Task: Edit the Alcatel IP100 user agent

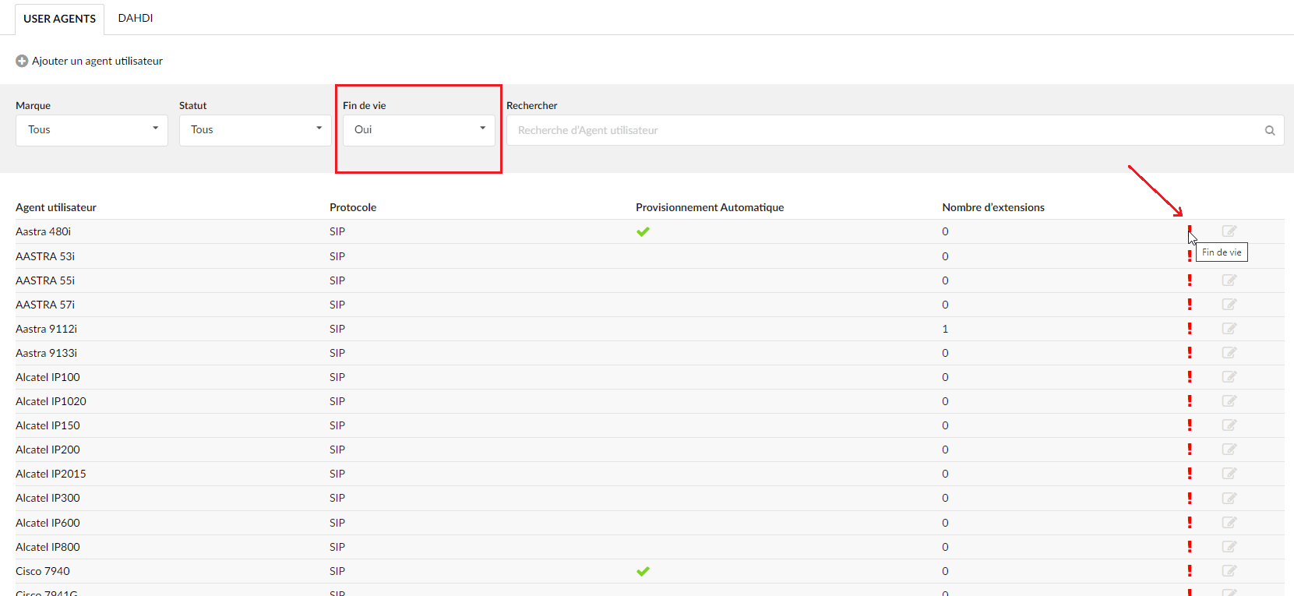Action: click(x=1229, y=376)
